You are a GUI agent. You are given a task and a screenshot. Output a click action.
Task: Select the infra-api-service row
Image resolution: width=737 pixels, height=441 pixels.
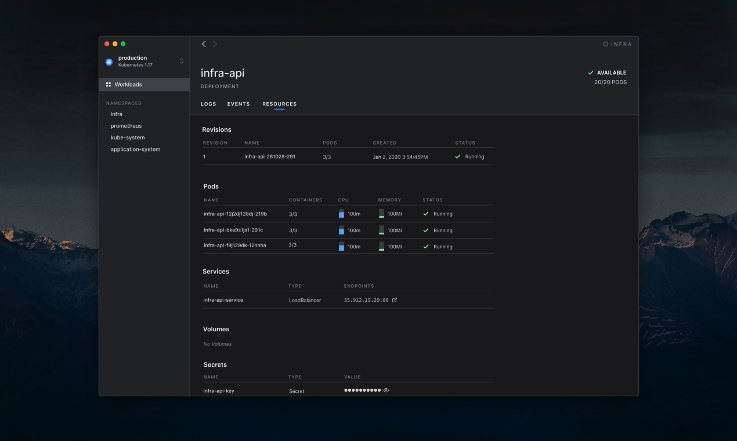(x=224, y=299)
